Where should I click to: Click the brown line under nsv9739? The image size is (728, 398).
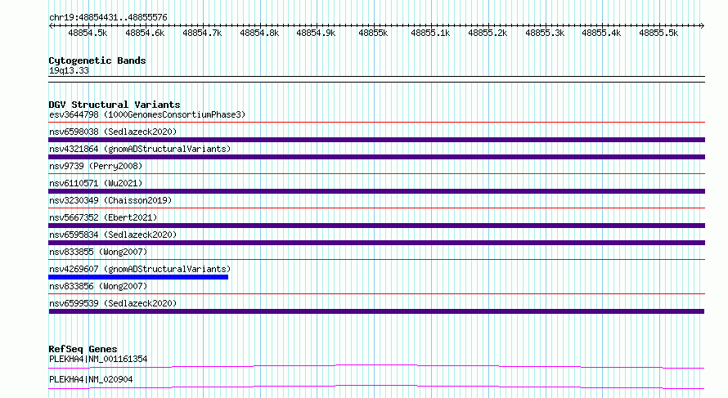coord(376,174)
